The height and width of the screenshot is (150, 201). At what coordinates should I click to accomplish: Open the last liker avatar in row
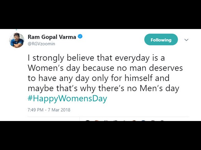[x=162, y=121]
